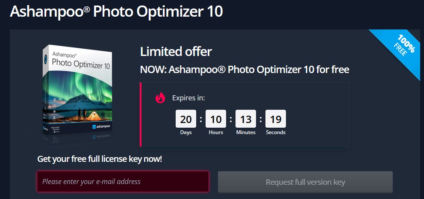
Task: Focus the e-mail address input field
Action: 123,181
